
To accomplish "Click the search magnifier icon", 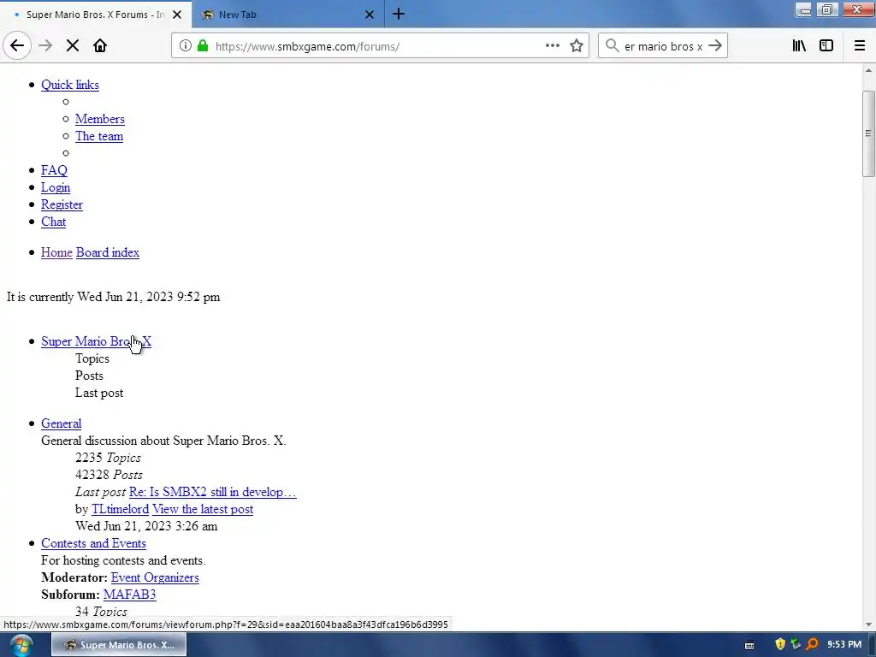I will [613, 46].
